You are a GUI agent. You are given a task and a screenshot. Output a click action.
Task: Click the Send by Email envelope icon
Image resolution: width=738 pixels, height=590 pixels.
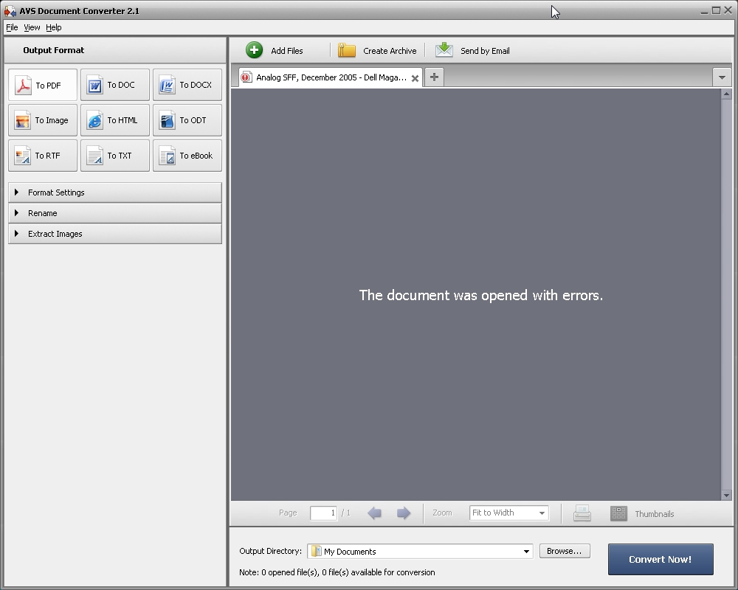coord(444,50)
